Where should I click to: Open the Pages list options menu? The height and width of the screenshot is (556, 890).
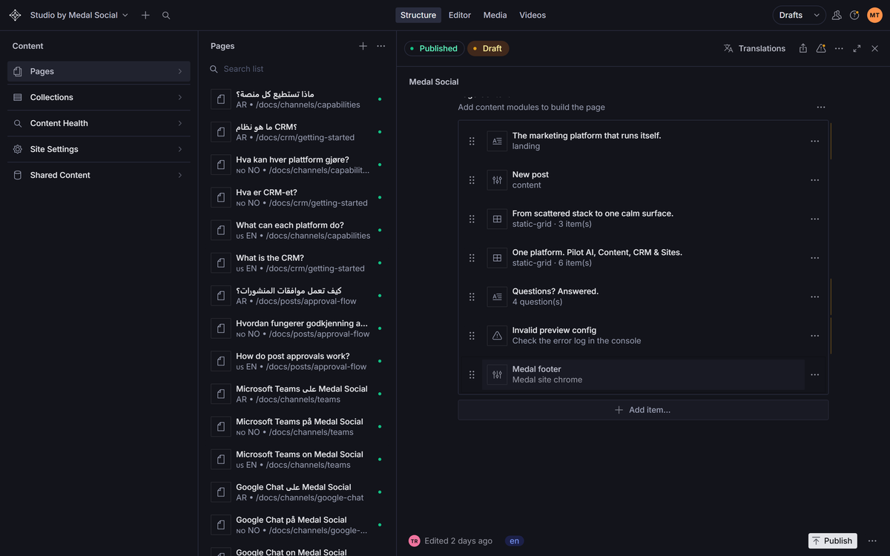380,46
